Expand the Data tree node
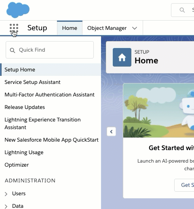The image size is (194, 209). (x=6, y=206)
